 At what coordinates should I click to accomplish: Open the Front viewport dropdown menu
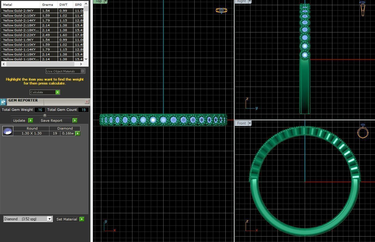250,123
